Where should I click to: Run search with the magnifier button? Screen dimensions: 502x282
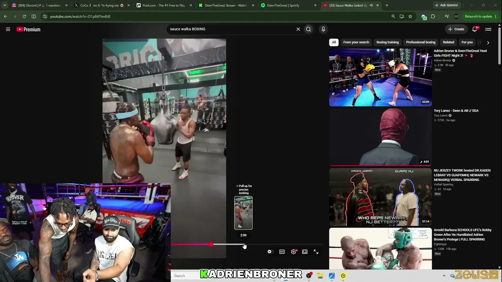click(309, 29)
